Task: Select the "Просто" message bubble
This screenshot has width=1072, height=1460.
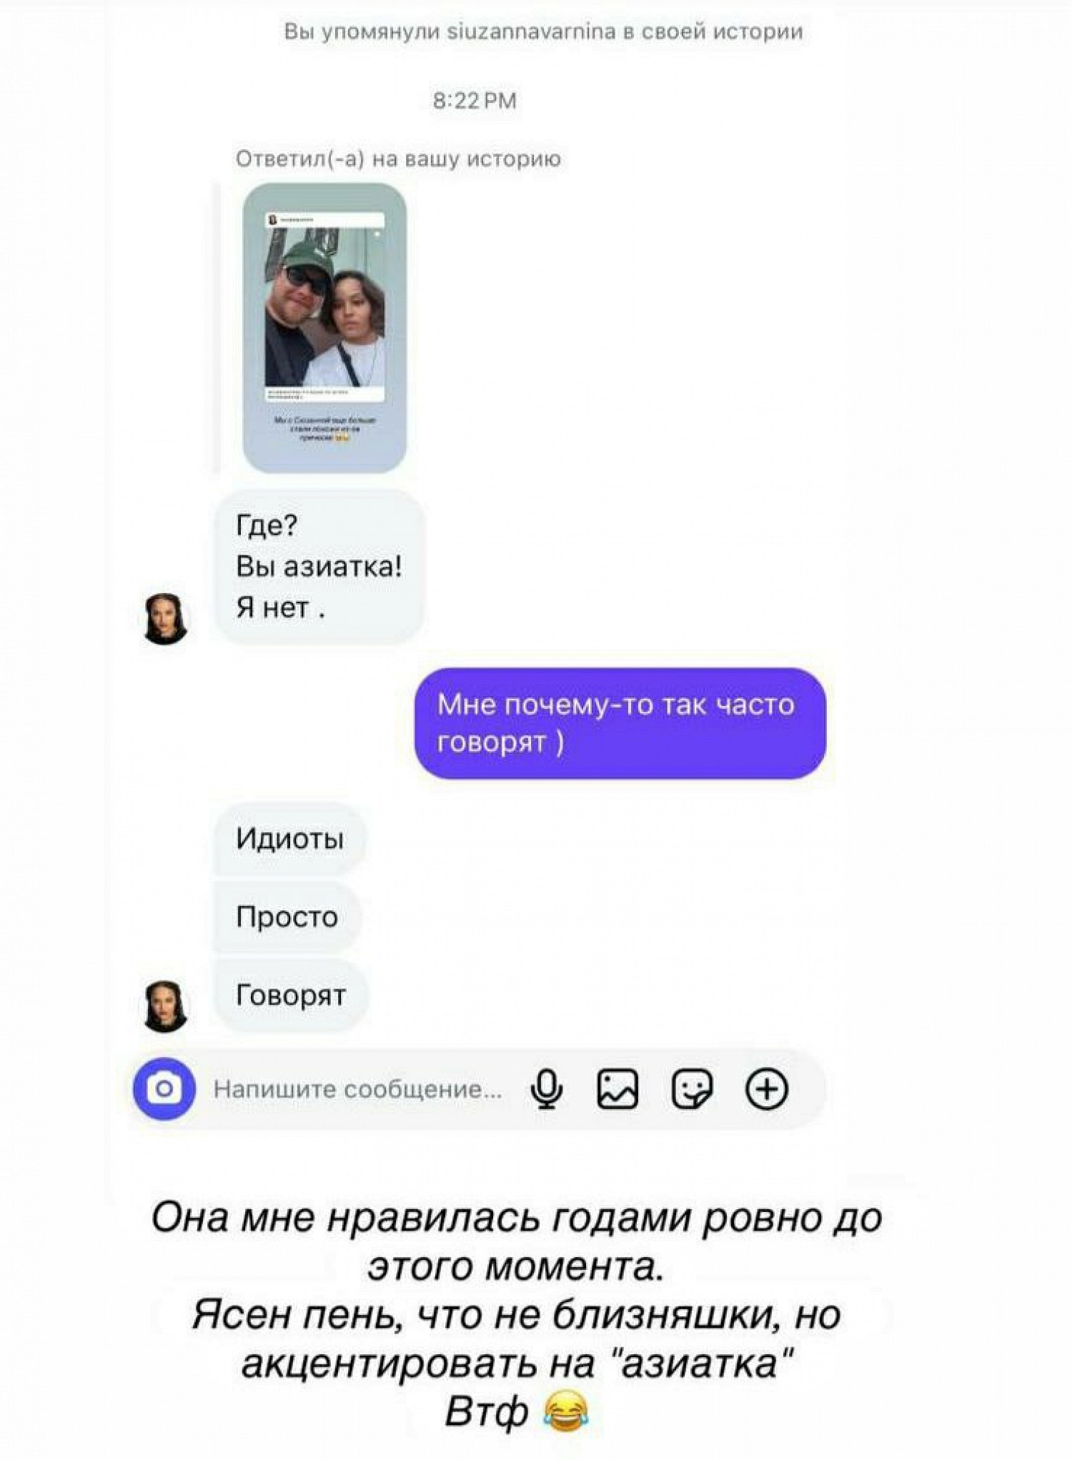Action: pyautogui.click(x=287, y=917)
